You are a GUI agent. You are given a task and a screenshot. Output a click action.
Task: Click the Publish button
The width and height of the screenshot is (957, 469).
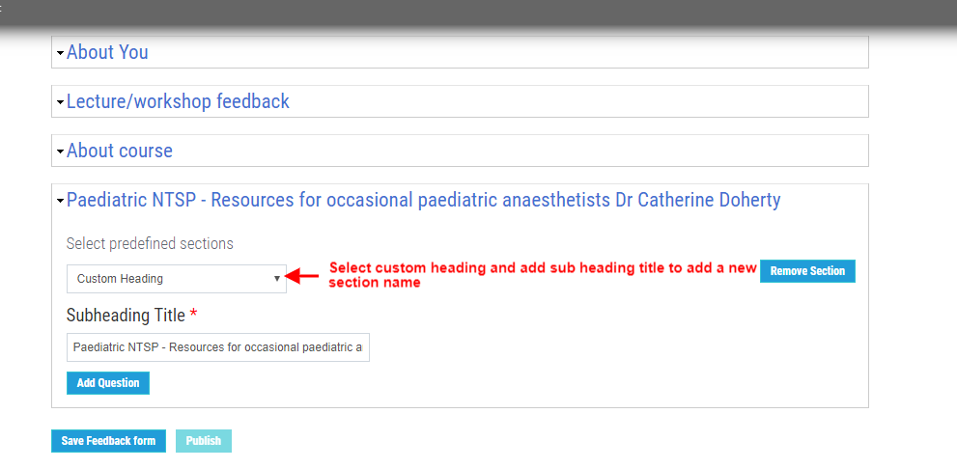pos(204,441)
